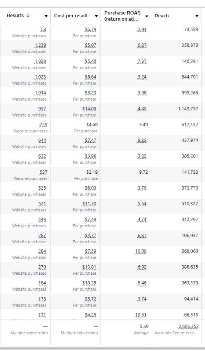
Task: Expand the Purchase ROAS column dropdown arrow
Action: pos(147,16)
